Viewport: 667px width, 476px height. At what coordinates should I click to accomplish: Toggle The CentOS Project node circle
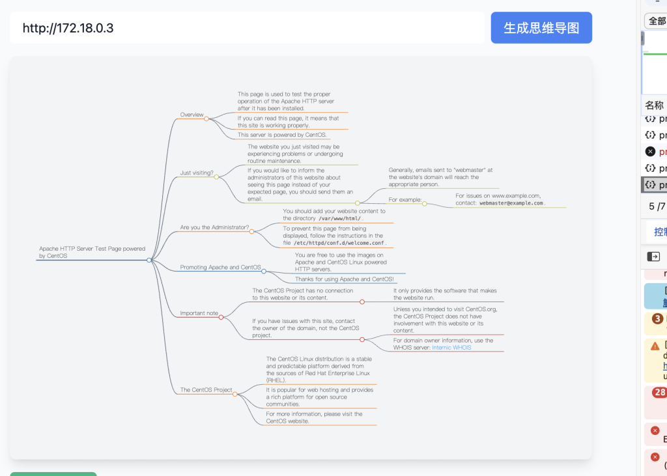[235, 394]
